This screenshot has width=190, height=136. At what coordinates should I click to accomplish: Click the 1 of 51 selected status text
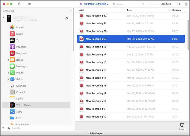click(95, 133)
